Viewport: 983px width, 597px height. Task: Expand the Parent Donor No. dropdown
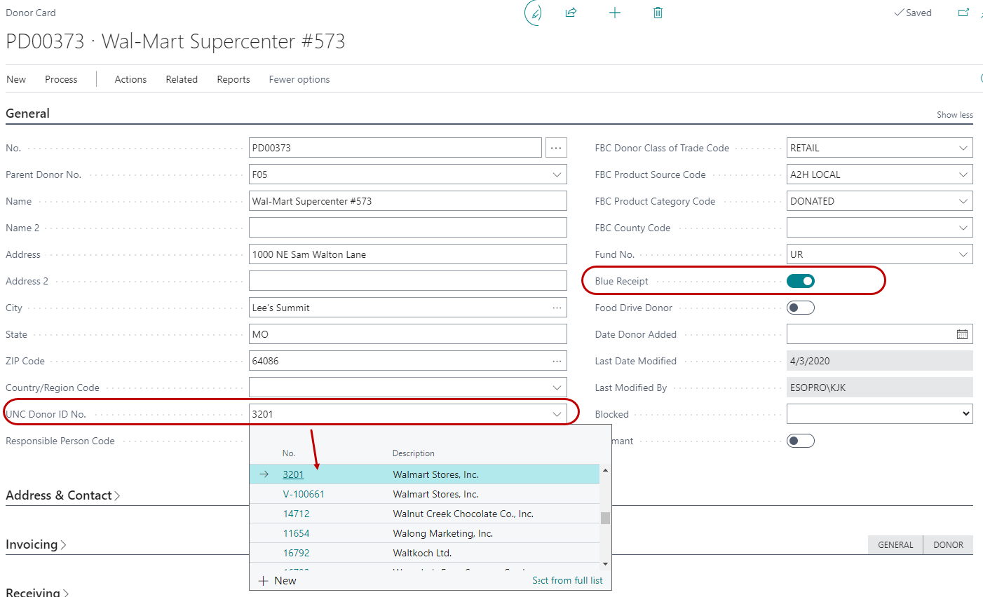click(557, 174)
